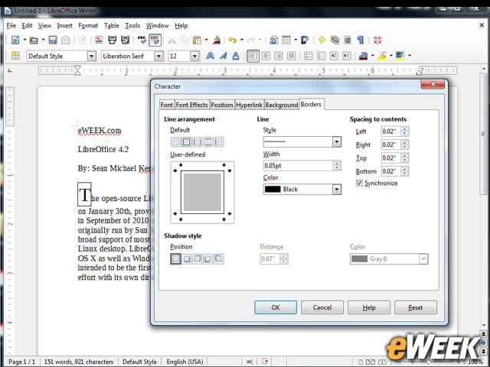
Task: Click the New document icon
Action: 15,40
